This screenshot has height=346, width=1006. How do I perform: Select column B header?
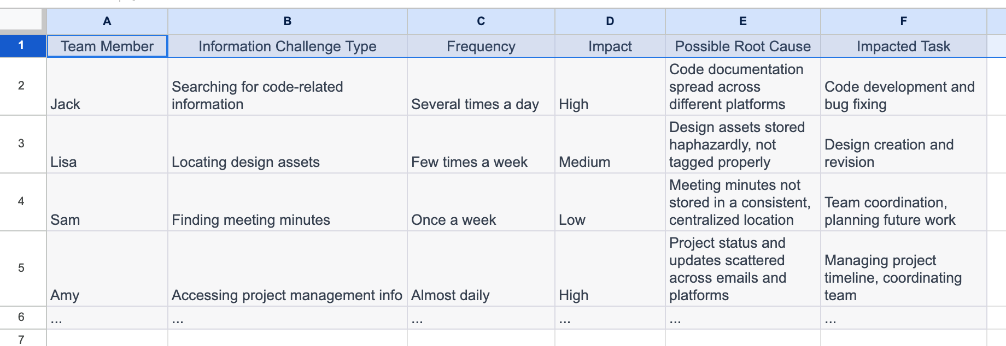[x=286, y=21]
